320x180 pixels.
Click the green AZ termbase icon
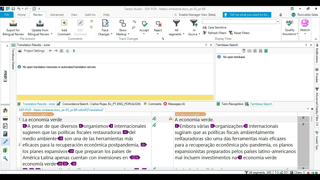coord(266,51)
